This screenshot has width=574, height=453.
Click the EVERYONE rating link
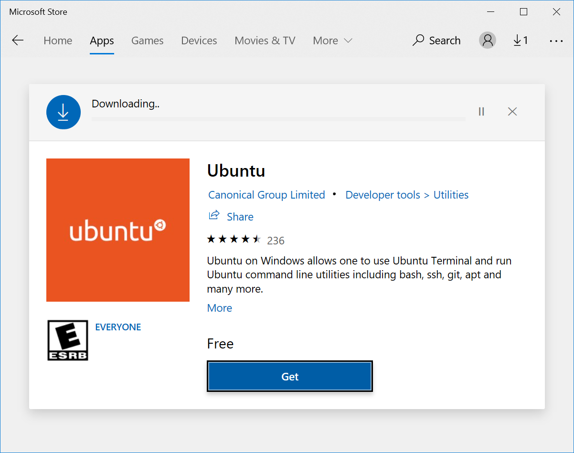point(118,327)
